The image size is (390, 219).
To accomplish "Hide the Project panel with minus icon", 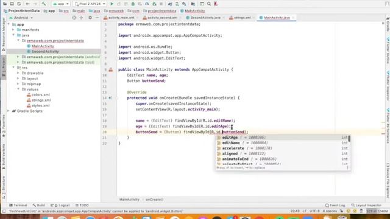I will point(97,18).
